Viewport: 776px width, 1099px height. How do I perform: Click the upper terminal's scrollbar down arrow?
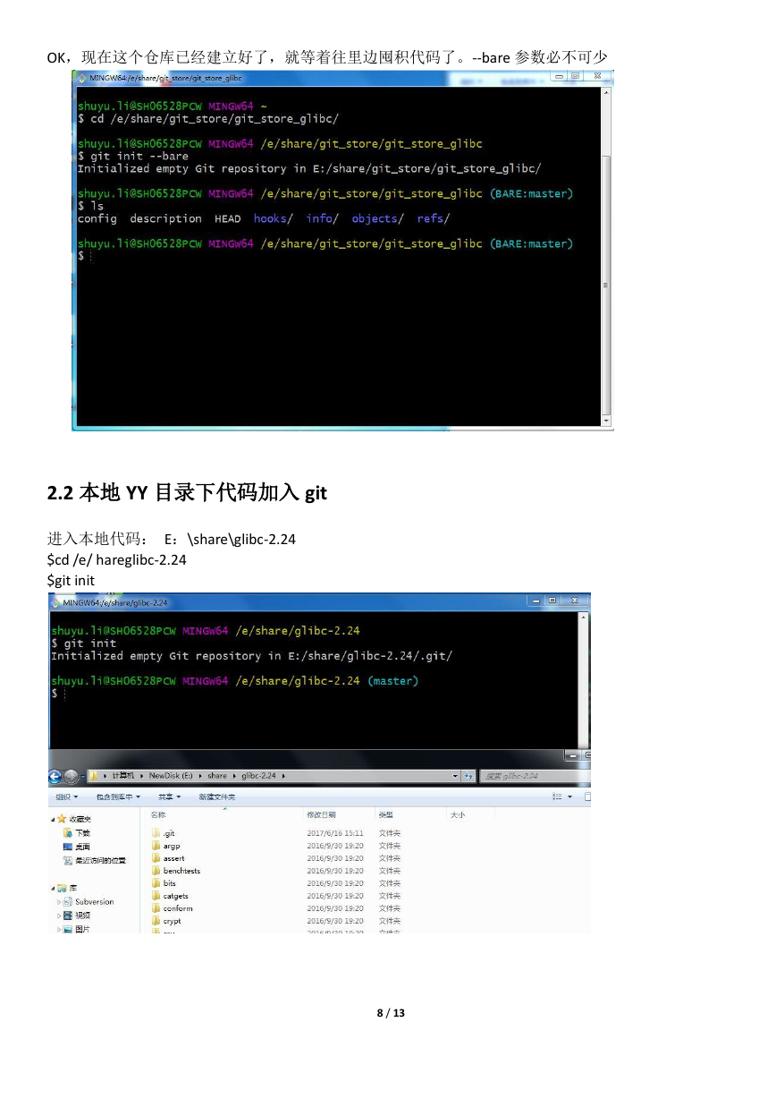607,420
